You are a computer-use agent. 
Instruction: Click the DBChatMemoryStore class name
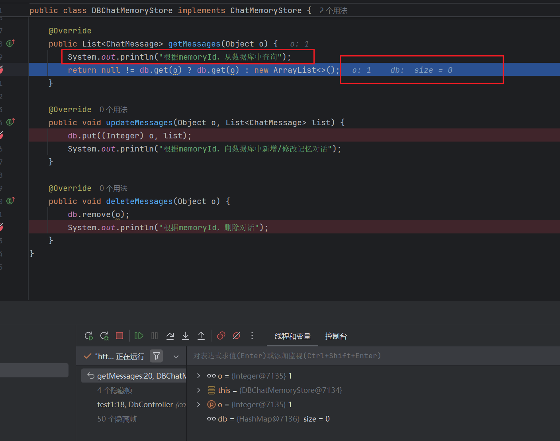pyautogui.click(x=132, y=10)
